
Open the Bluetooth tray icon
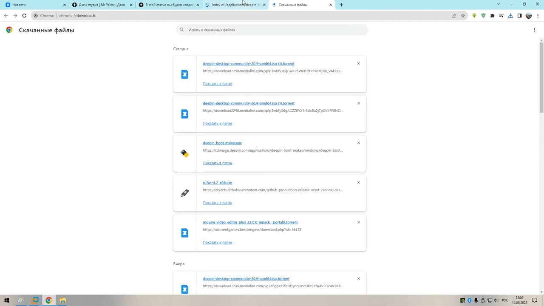(470, 300)
